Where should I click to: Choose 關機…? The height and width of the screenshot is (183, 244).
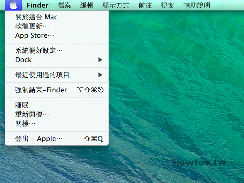click(57, 124)
